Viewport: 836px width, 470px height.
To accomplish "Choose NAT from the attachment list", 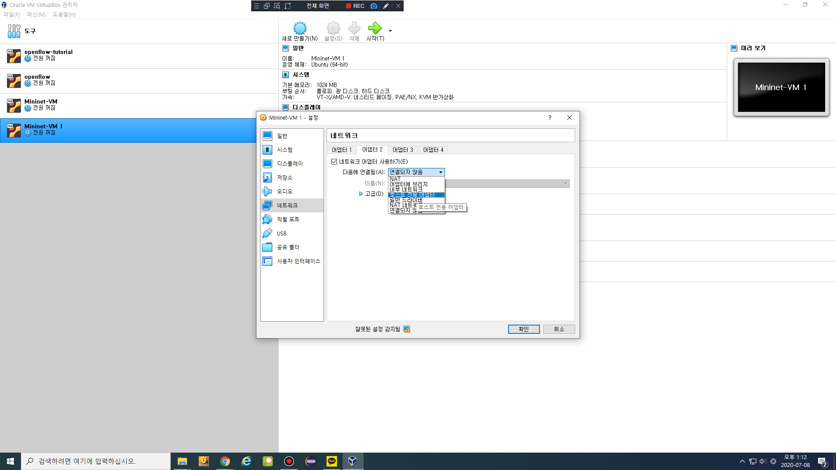I will [x=416, y=179].
